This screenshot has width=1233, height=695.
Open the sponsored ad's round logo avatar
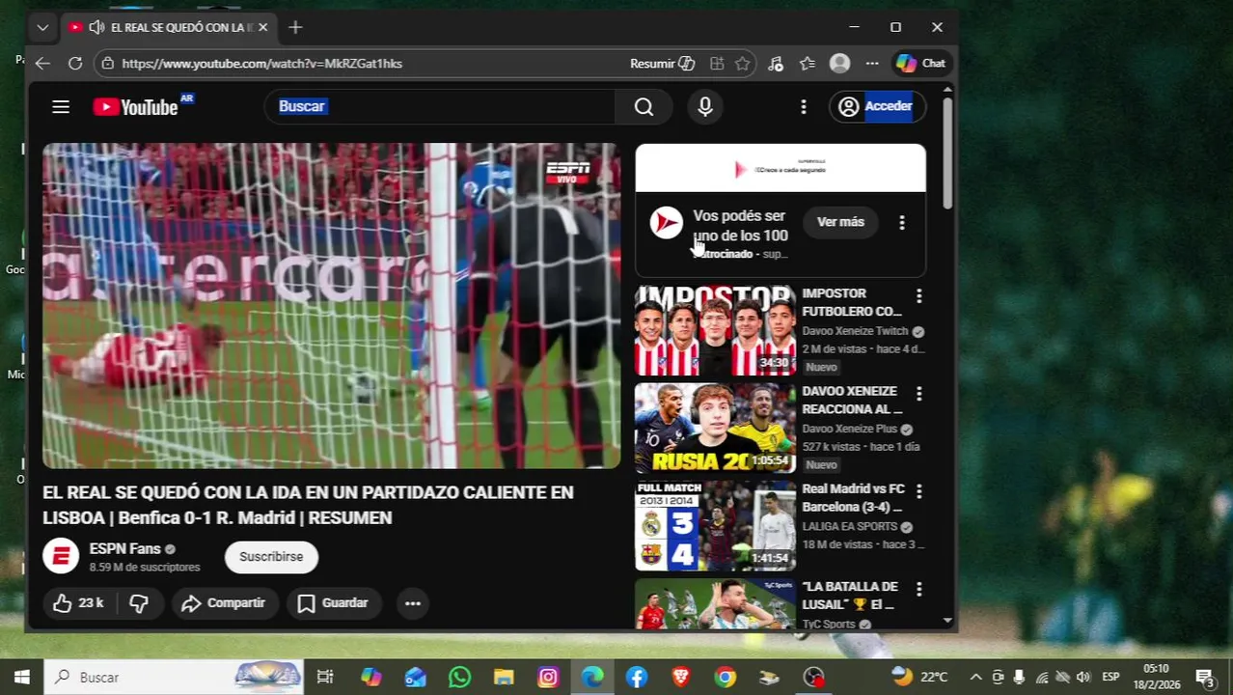(666, 223)
